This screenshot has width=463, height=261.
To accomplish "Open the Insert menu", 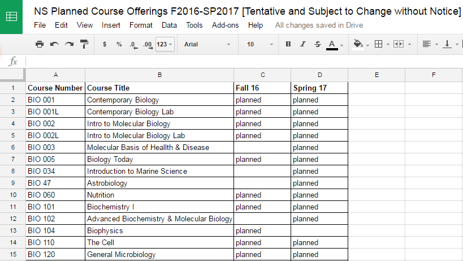I will 111,25.
